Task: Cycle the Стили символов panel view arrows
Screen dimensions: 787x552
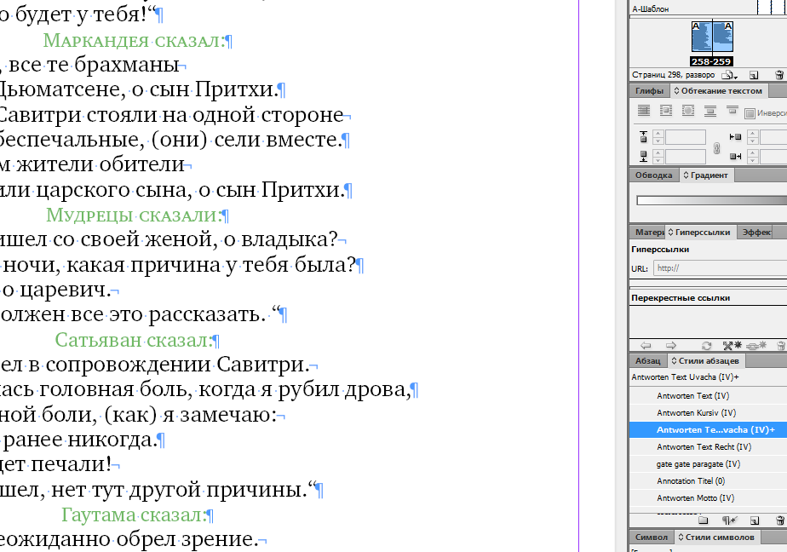Action: point(681,537)
